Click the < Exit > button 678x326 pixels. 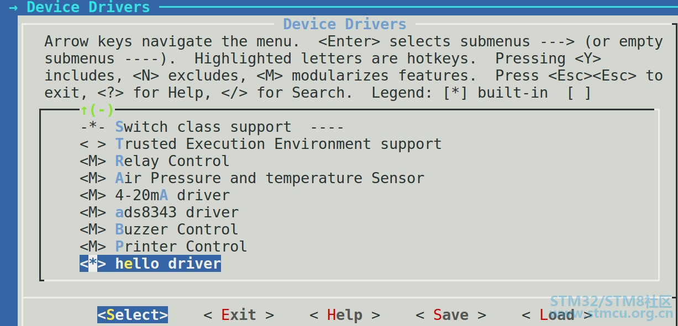click(239, 315)
